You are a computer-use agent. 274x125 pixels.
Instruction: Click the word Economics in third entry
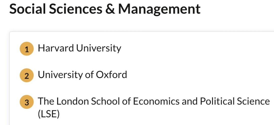156,101
